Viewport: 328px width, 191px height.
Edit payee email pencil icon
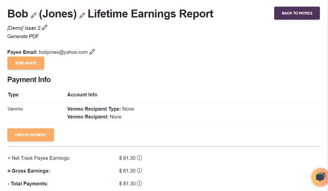pos(92,52)
